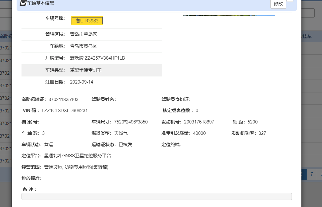
Task: Click the engine number 200317618897
Action: point(199,122)
